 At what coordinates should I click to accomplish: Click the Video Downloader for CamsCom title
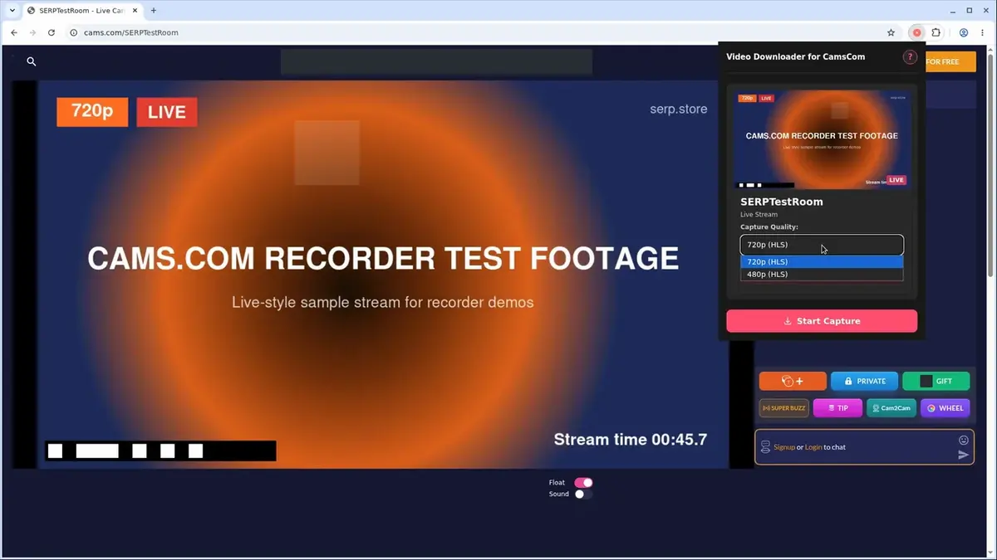point(796,56)
